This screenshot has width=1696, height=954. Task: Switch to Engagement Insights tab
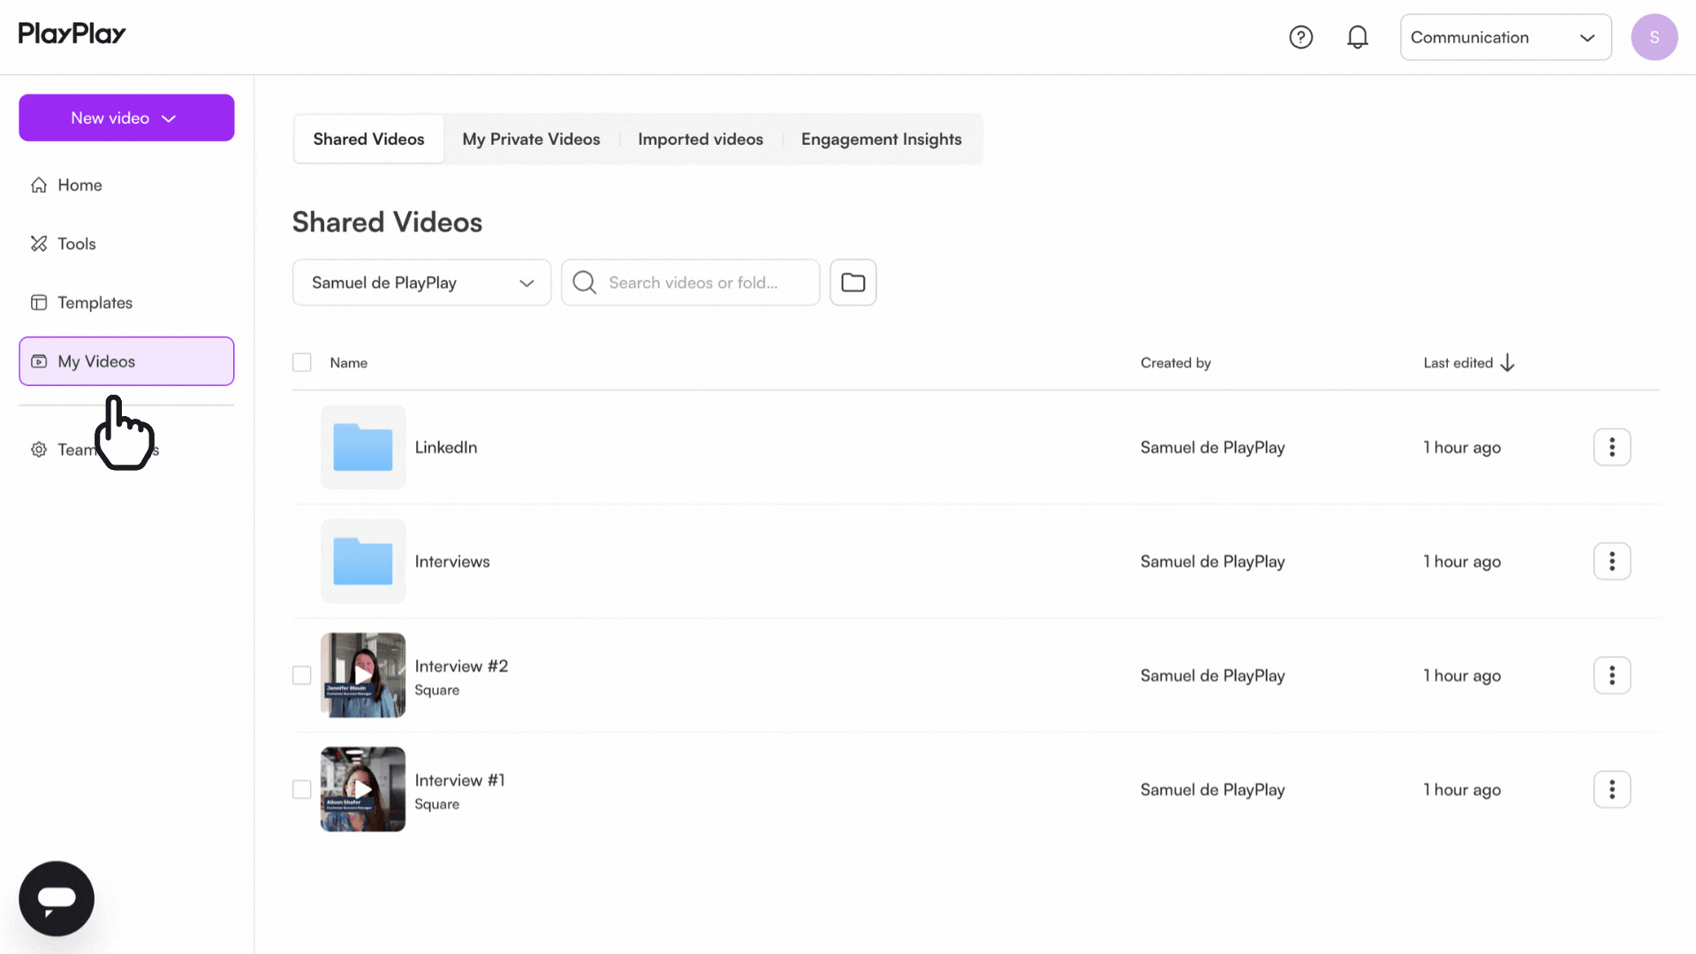(x=882, y=140)
